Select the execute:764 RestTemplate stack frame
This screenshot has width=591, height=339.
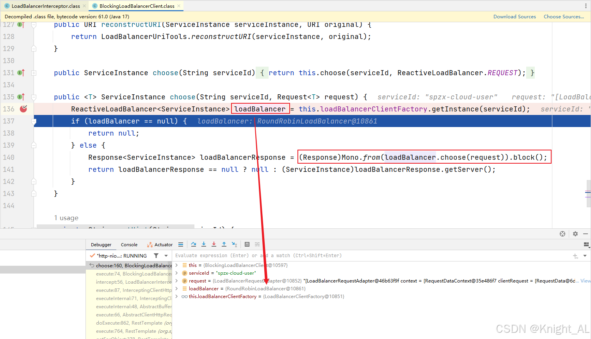[129, 331]
